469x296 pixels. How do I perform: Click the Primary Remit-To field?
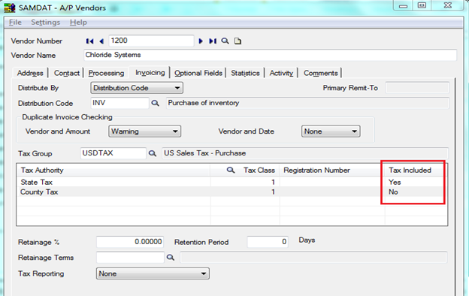pos(417,88)
